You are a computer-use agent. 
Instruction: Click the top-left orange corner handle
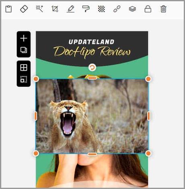click(36, 79)
